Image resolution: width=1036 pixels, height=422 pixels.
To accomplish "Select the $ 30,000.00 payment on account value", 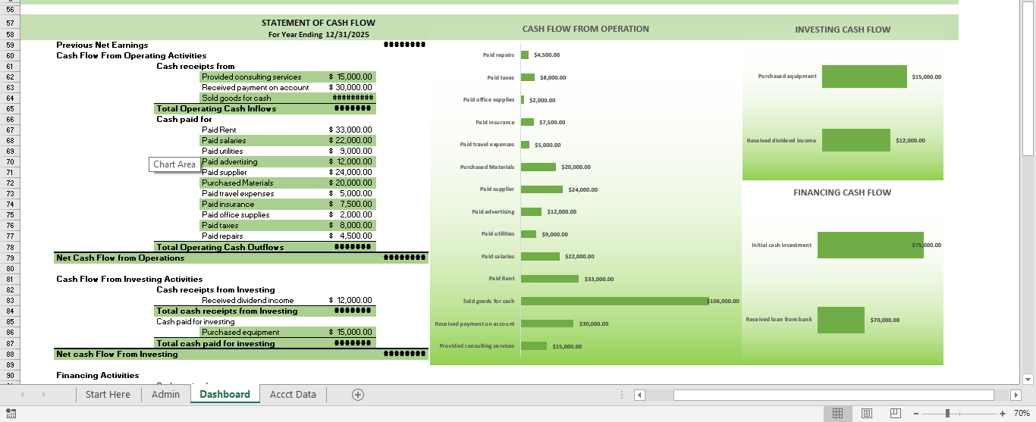I will pos(350,87).
